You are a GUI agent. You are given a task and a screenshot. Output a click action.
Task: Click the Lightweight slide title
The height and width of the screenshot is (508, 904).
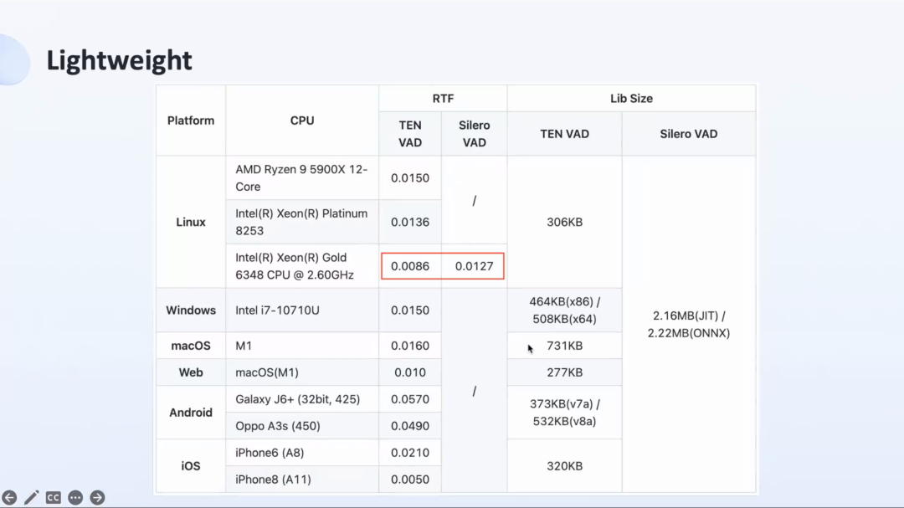pos(119,60)
